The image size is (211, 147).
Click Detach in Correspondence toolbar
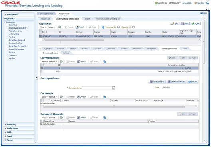point(82,61)
